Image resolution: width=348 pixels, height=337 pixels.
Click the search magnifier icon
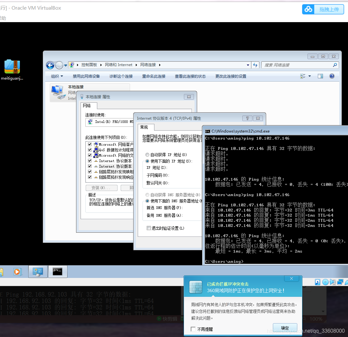coord(335,65)
